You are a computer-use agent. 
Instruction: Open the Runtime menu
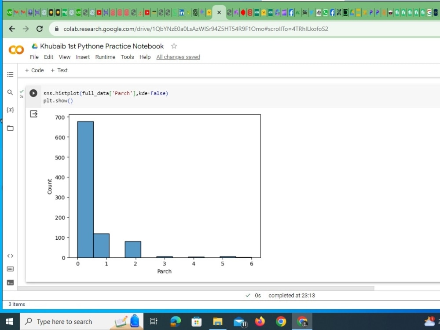[105, 57]
